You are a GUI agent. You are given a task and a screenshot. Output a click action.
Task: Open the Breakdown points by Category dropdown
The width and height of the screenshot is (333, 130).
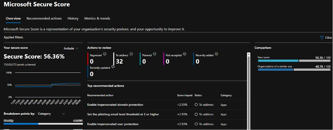click(51, 114)
